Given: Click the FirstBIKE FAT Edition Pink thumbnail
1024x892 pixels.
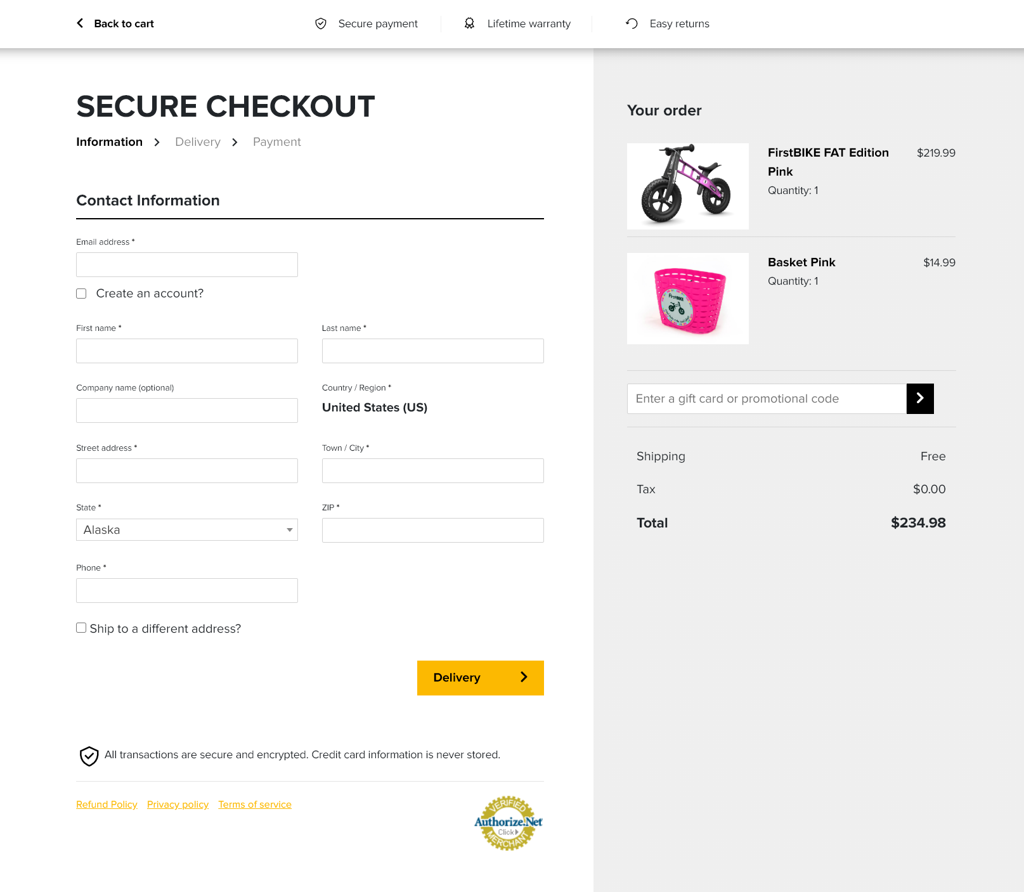Looking at the screenshot, I should tap(688, 186).
